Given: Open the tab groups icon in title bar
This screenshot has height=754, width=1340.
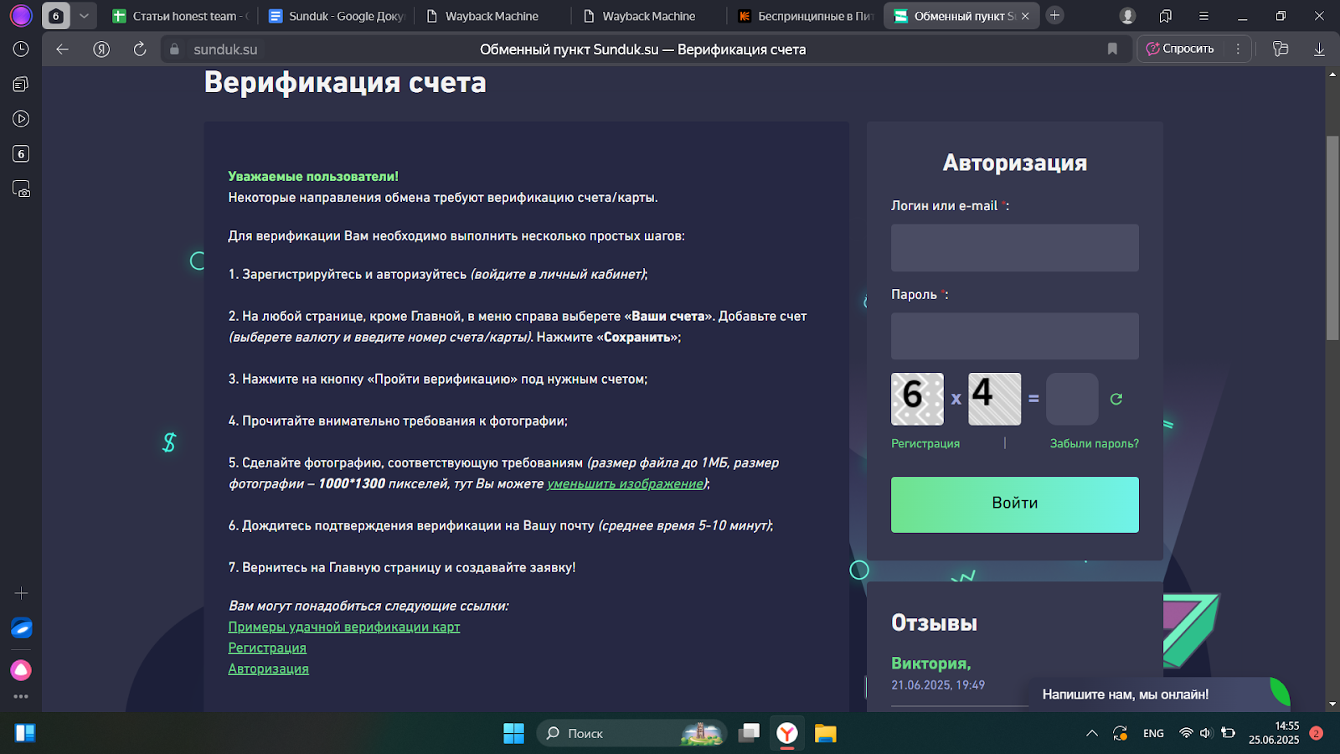Looking at the screenshot, I should pyautogui.click(x=1166, y=16).
